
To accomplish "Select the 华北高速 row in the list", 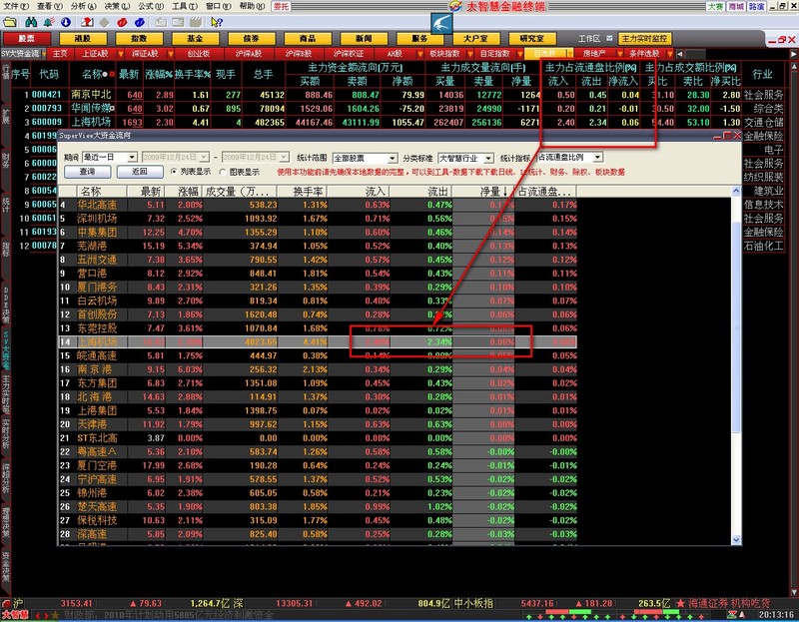I will coord(318,205).
